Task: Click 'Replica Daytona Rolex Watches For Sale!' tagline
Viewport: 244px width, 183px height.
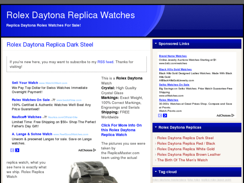Action: (43, 25)
